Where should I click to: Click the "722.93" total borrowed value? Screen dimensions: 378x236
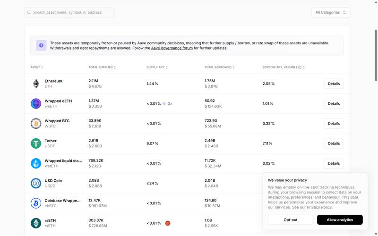coord(211,121)
